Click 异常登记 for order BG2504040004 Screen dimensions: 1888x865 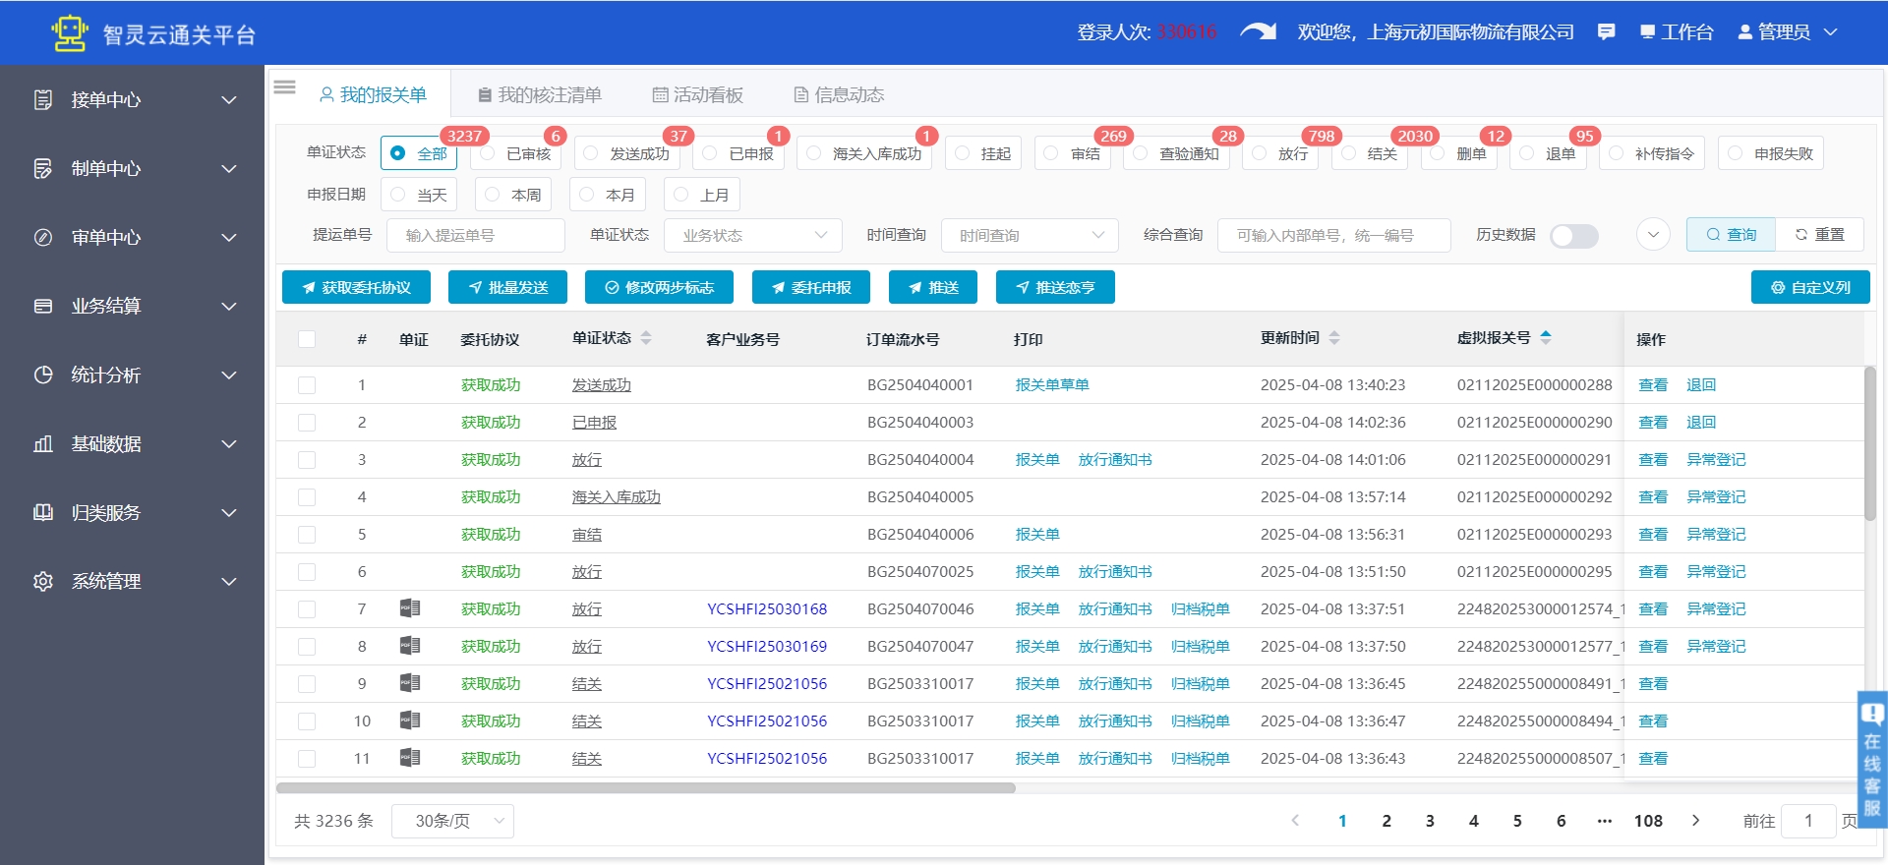1716,459
